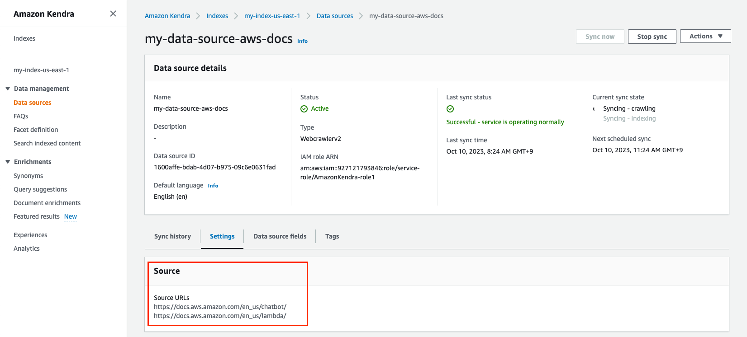This screenshot has width=747, height=337.
Task: Click the IAM role ARN value
Action: tap(360, 173)
